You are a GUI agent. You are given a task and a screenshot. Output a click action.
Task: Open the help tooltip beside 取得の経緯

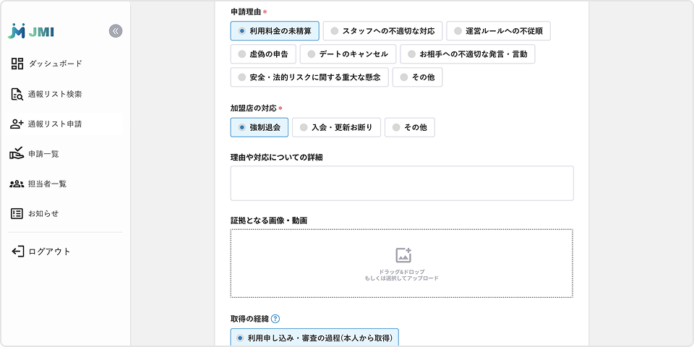[275, 319]
